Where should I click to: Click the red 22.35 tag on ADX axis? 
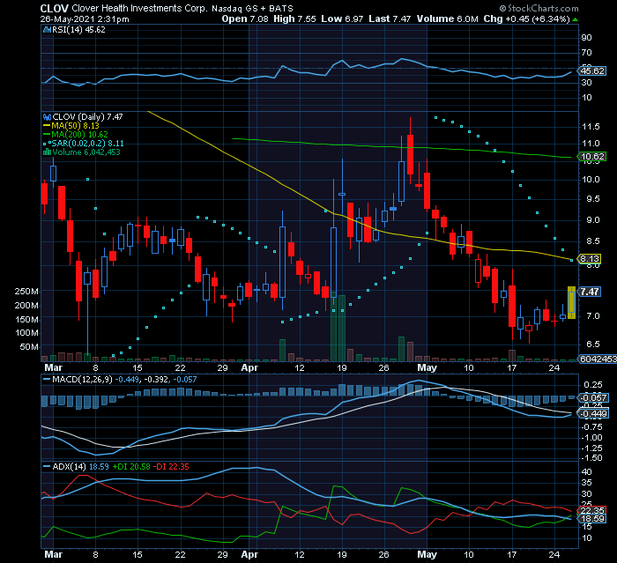(x=592, y=511)
